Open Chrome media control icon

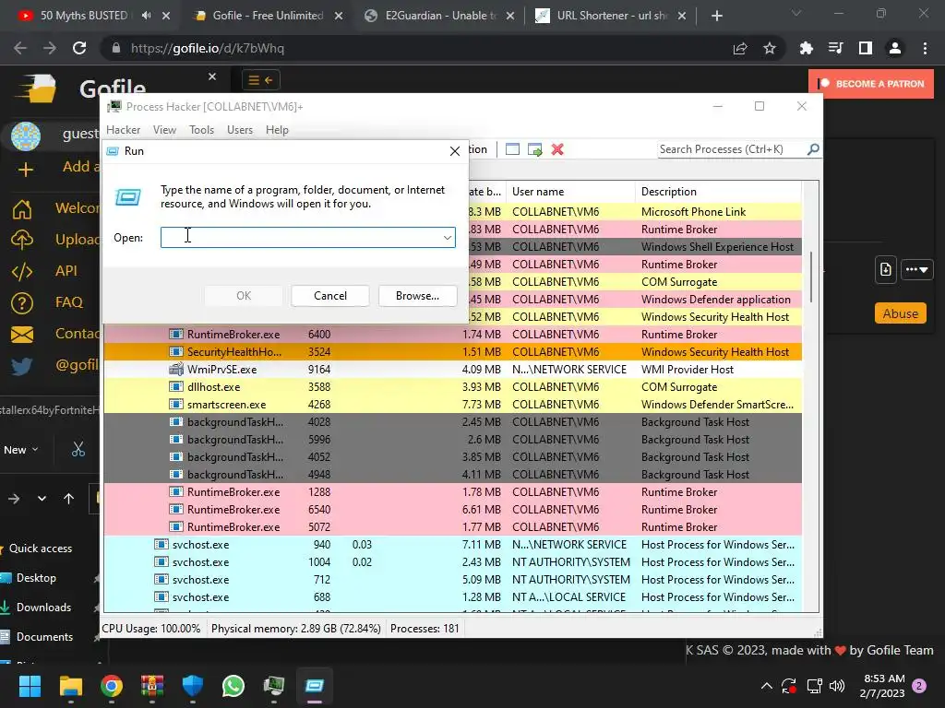tap(835, 48)
